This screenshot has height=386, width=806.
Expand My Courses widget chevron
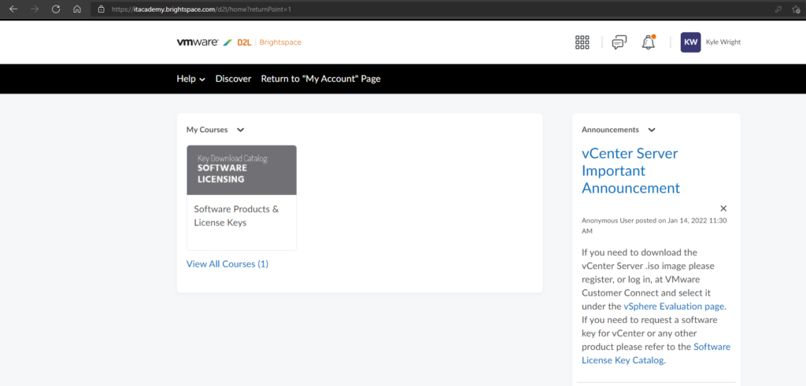(x=240, y=130)
